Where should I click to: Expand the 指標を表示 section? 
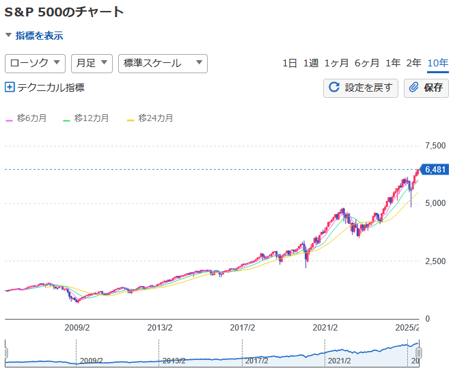click(34, 36)
